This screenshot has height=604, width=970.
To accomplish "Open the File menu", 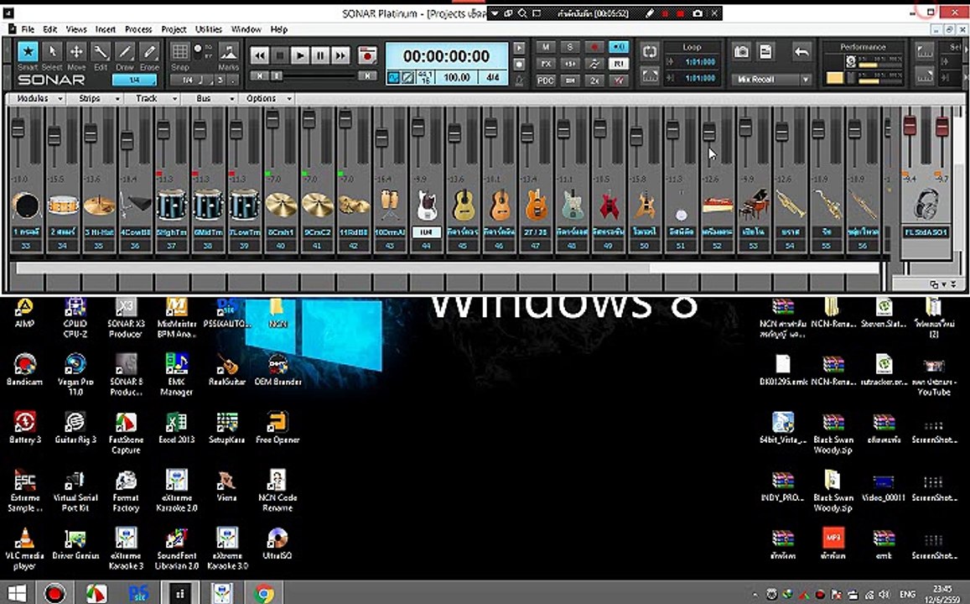I will pos(28,29).
